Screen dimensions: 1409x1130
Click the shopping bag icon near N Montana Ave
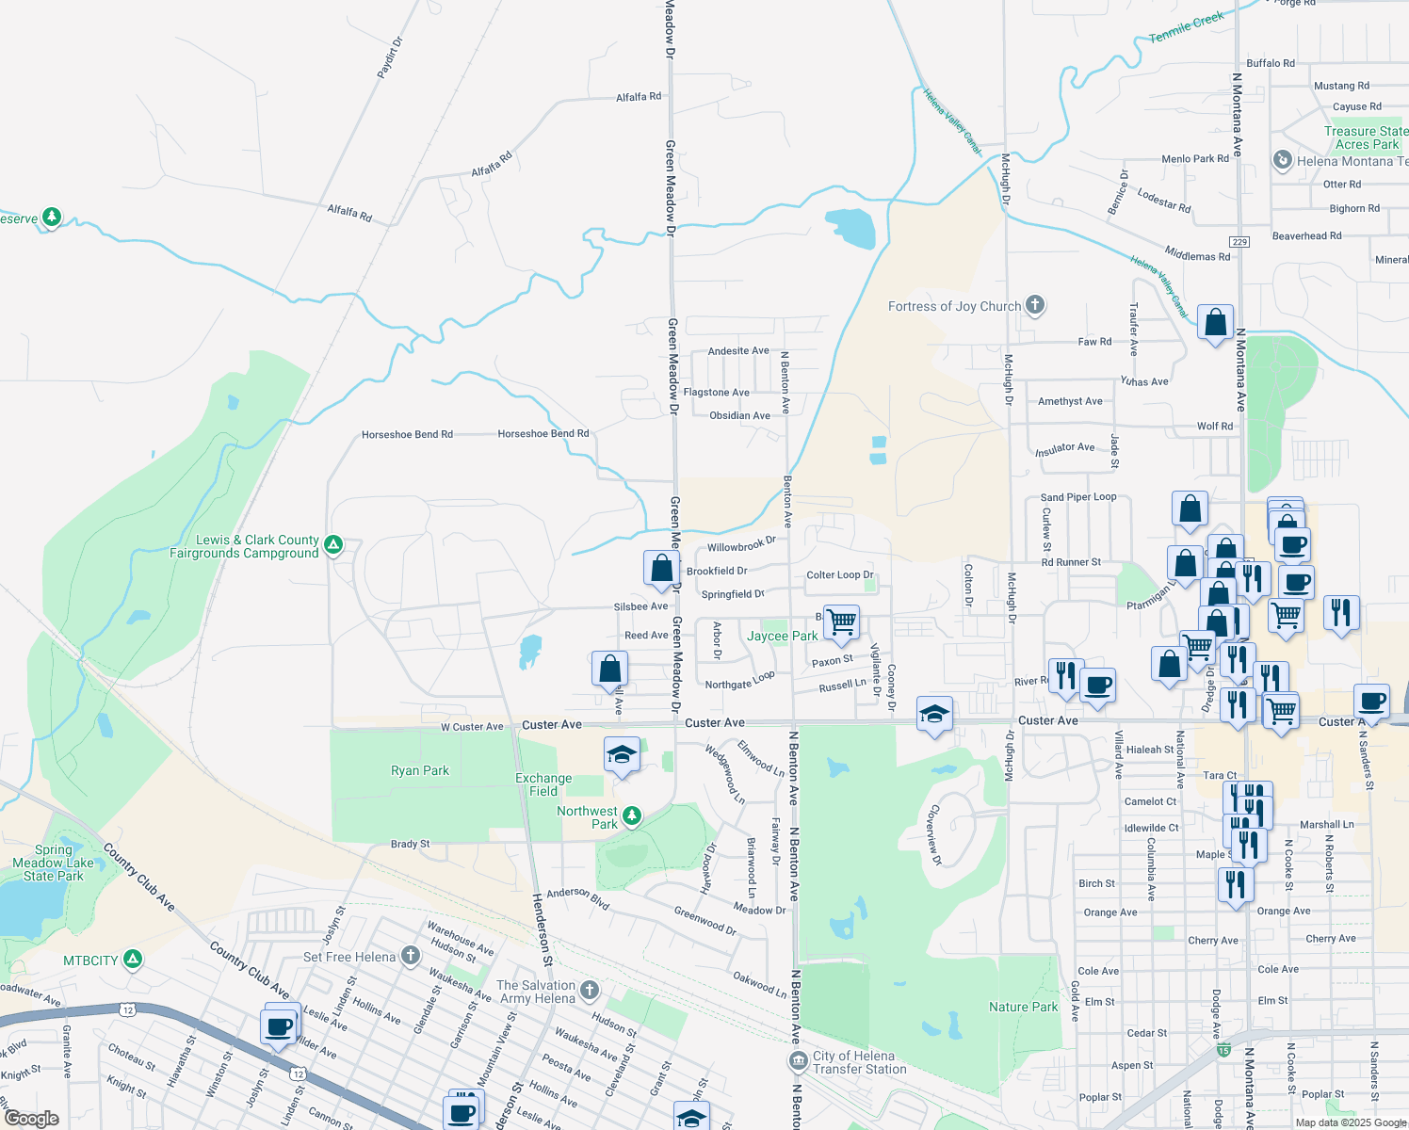point(1215,323)
